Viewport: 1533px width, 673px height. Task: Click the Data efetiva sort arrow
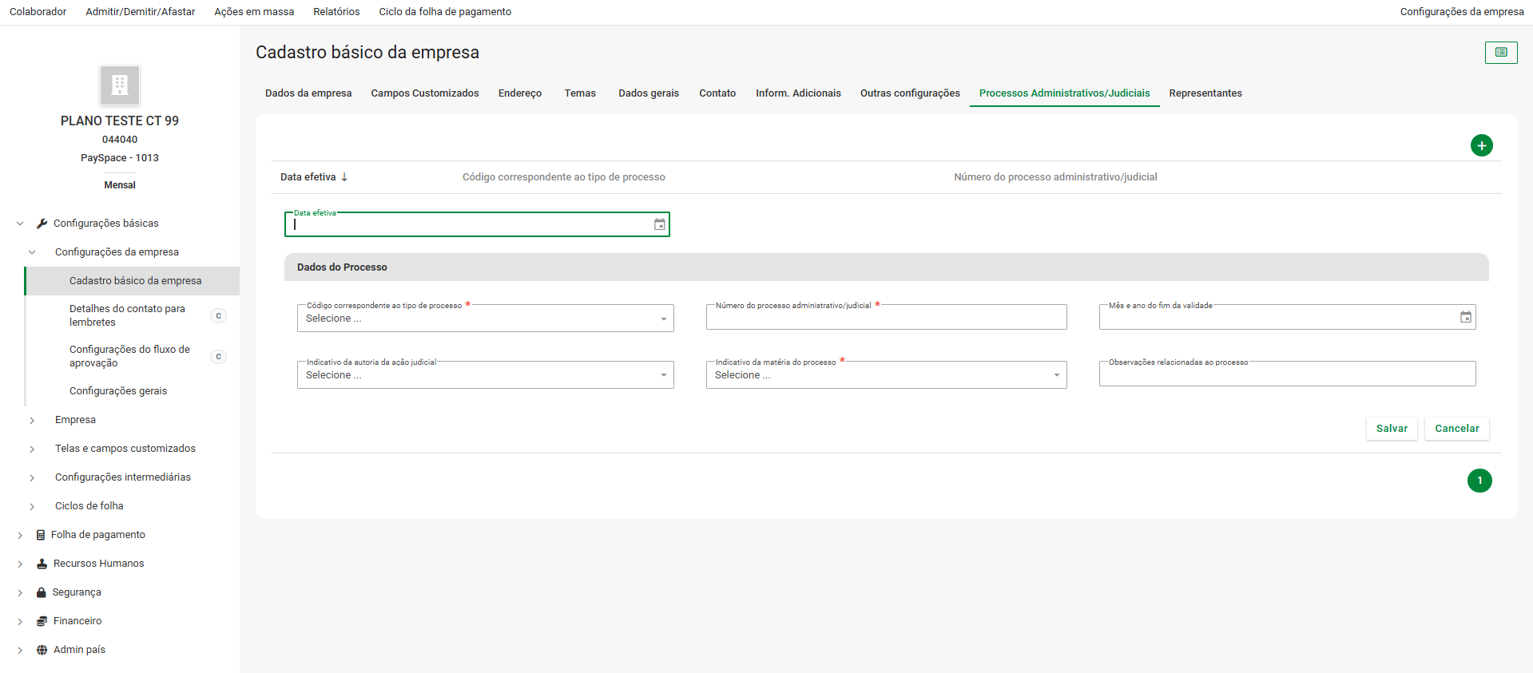pyautogui.click(x=344, y=177)
